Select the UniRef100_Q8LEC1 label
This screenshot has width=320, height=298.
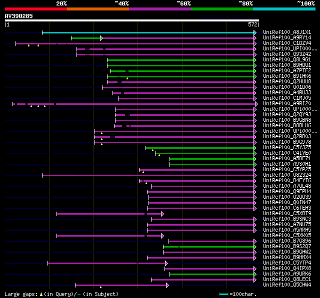(x=287, y=280)
